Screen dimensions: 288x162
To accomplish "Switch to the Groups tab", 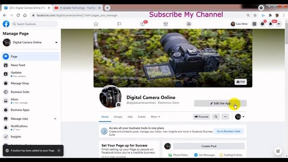I will click(x=118, y=117).
